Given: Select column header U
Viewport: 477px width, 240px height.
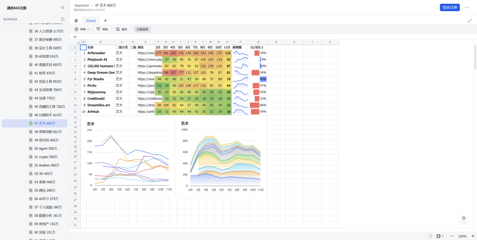Looking at the screenshot, I should pos(330,42).
